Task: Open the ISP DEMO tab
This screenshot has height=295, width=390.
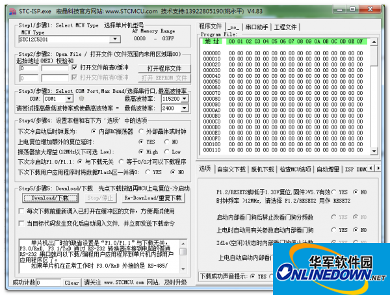Action: (356, 170)
